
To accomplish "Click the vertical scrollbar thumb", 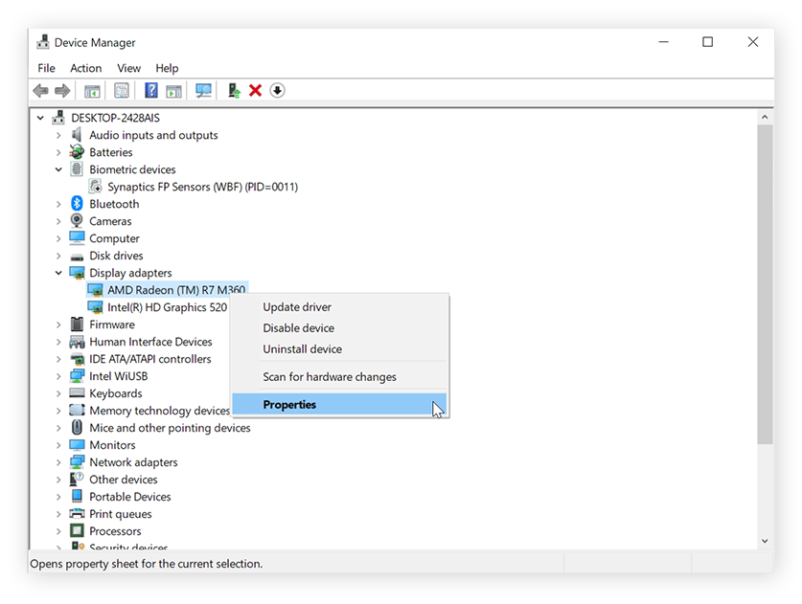I will (x=765, y=284).
